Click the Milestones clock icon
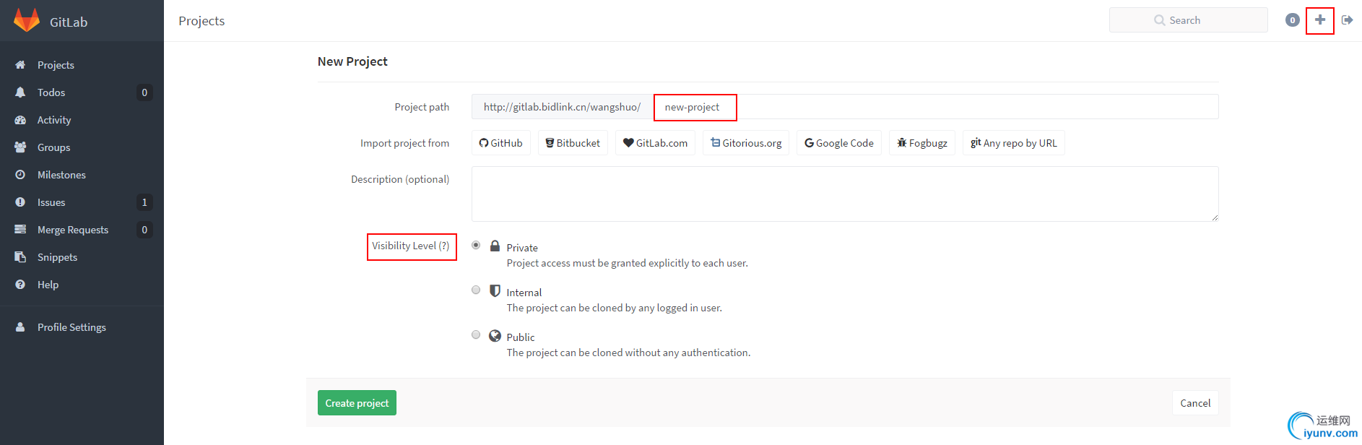 [20, 175]
